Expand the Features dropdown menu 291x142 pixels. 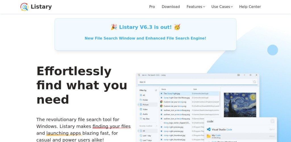(196, 7)
